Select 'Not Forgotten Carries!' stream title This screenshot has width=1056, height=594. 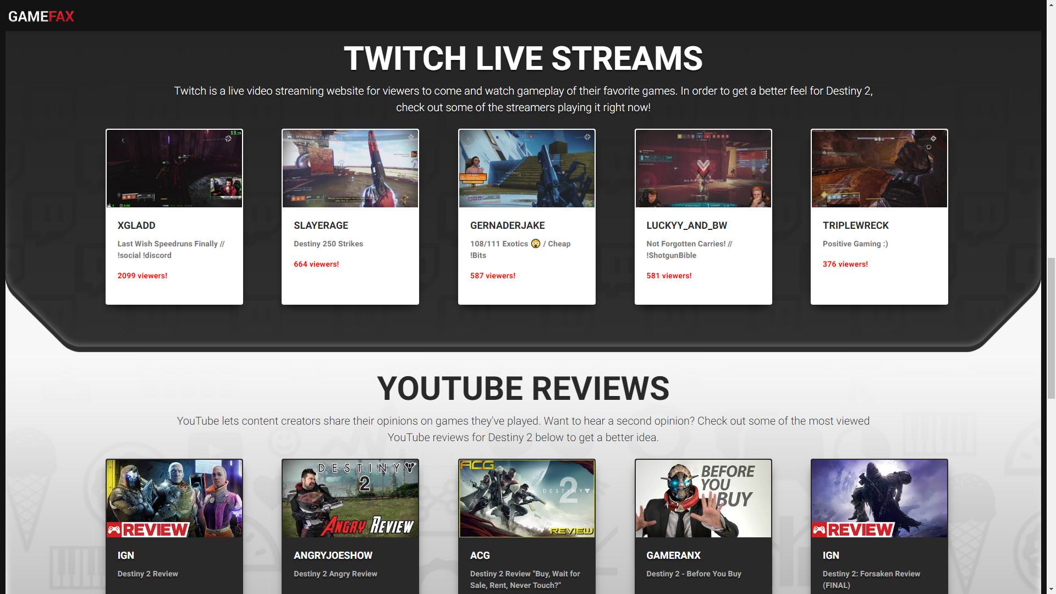pyautogui.click(x=689, y=249)
